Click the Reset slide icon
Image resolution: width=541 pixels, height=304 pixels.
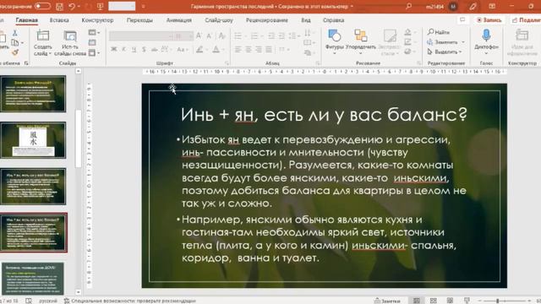(x=92, y=43)
